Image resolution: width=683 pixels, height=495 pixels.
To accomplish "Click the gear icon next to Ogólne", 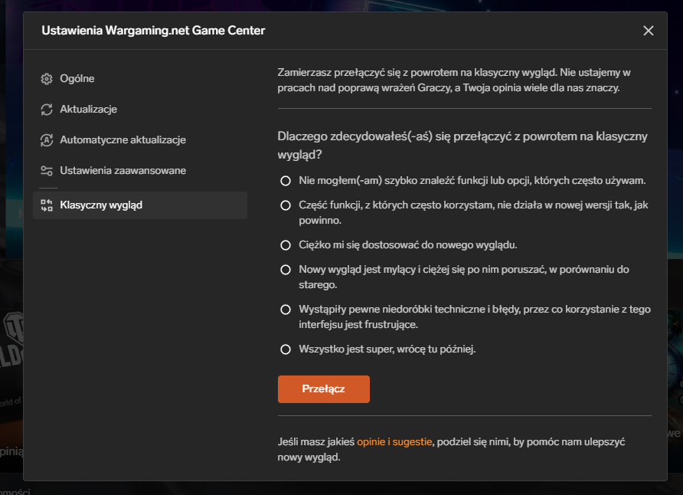I will click(x=47, y=79).
